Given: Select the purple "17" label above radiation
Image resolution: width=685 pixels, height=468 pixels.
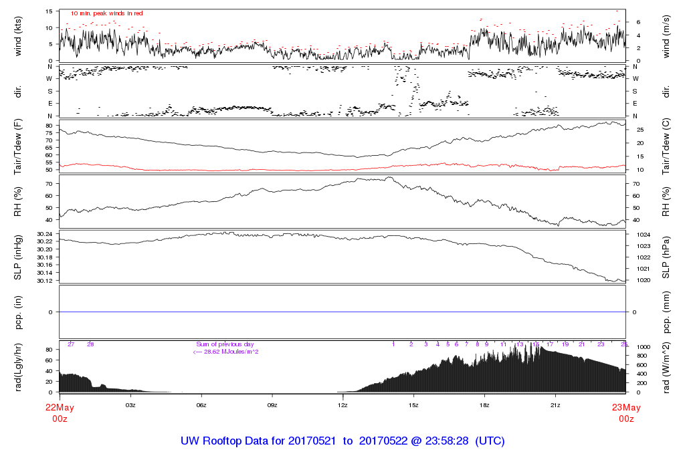Looking at the screenshot, I should (x=550, y=344).
